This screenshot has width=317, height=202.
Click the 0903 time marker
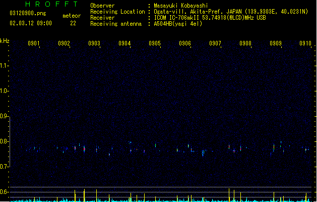point(94,43)
